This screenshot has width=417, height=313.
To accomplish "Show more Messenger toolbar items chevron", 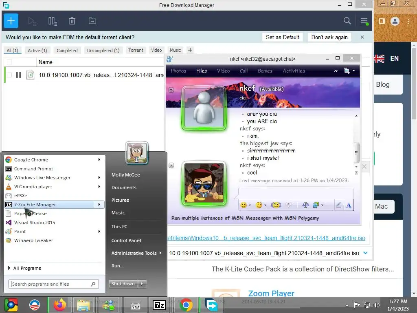I will [336, 71].
